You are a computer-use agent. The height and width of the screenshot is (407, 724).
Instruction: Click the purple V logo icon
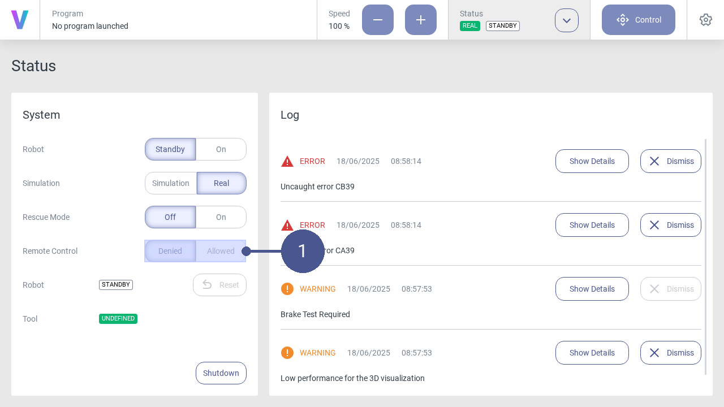(x=20, y=20)
